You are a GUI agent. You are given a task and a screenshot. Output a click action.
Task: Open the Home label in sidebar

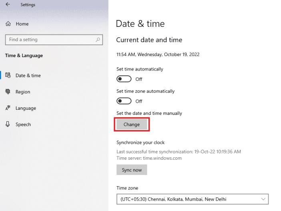(x=22, y=24)
